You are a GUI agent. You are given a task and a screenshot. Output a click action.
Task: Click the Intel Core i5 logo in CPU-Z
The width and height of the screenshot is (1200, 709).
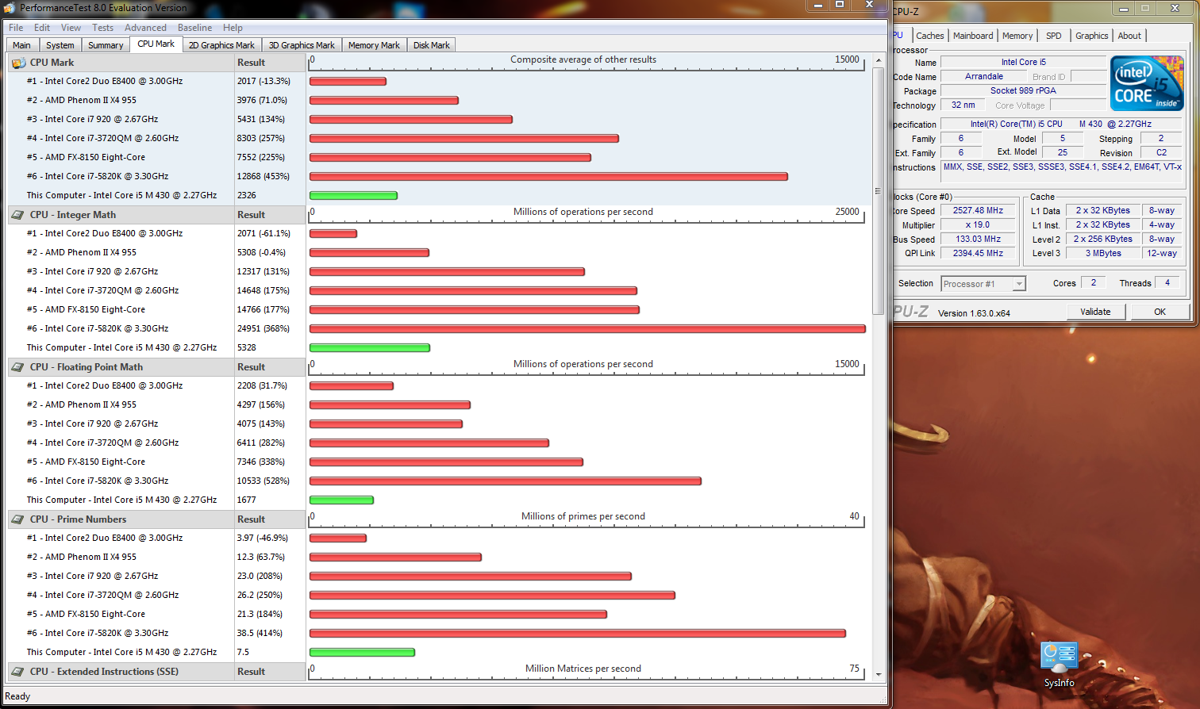pyautogui.click(x=1147, y=82)
